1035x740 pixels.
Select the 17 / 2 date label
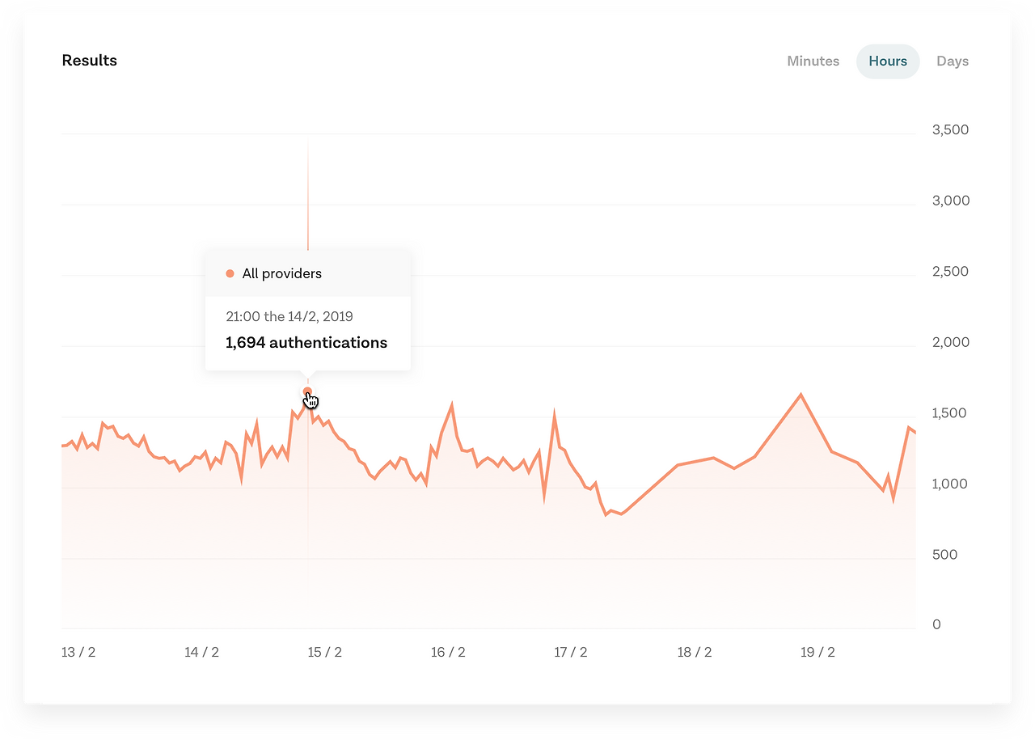(x=571, y=652)
